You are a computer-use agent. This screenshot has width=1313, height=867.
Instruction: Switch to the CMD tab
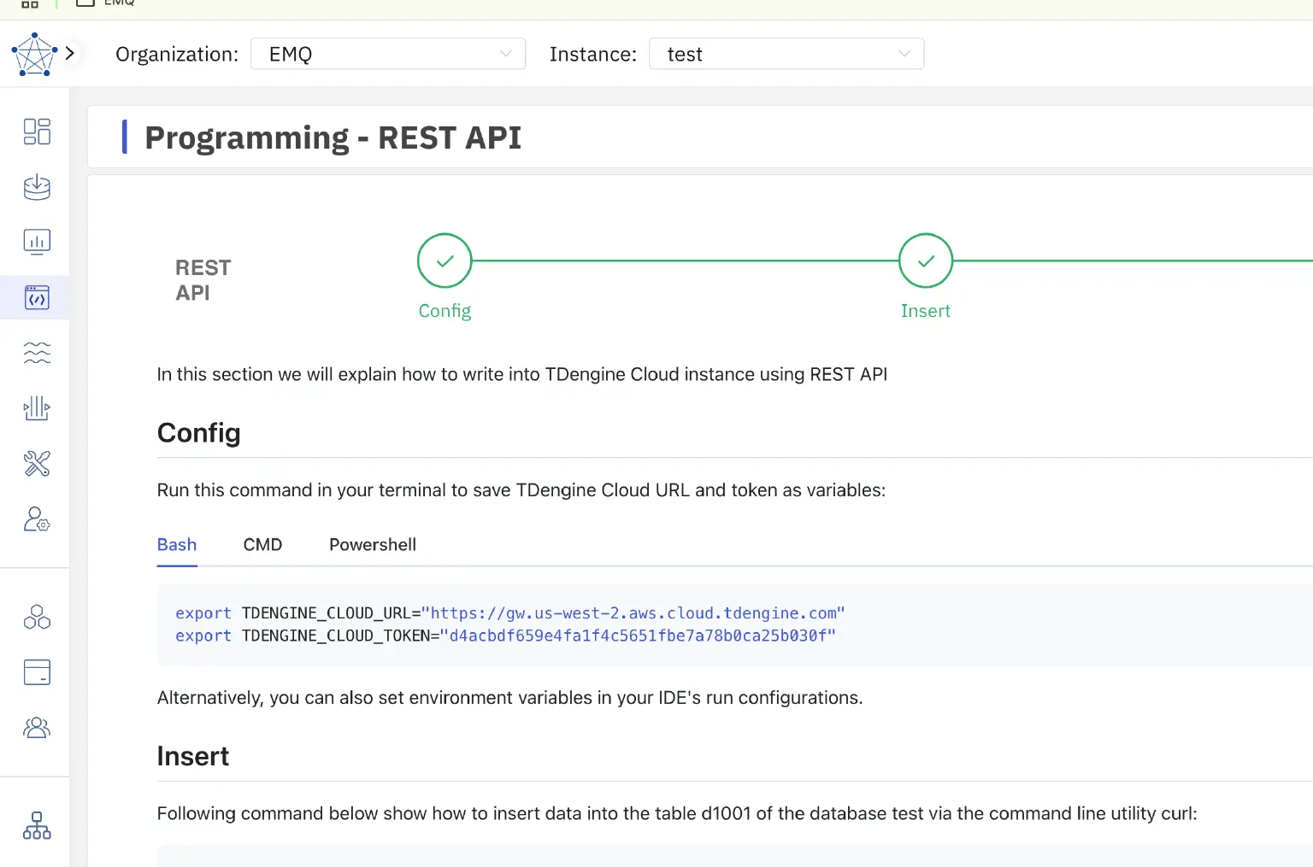point(262,545)
